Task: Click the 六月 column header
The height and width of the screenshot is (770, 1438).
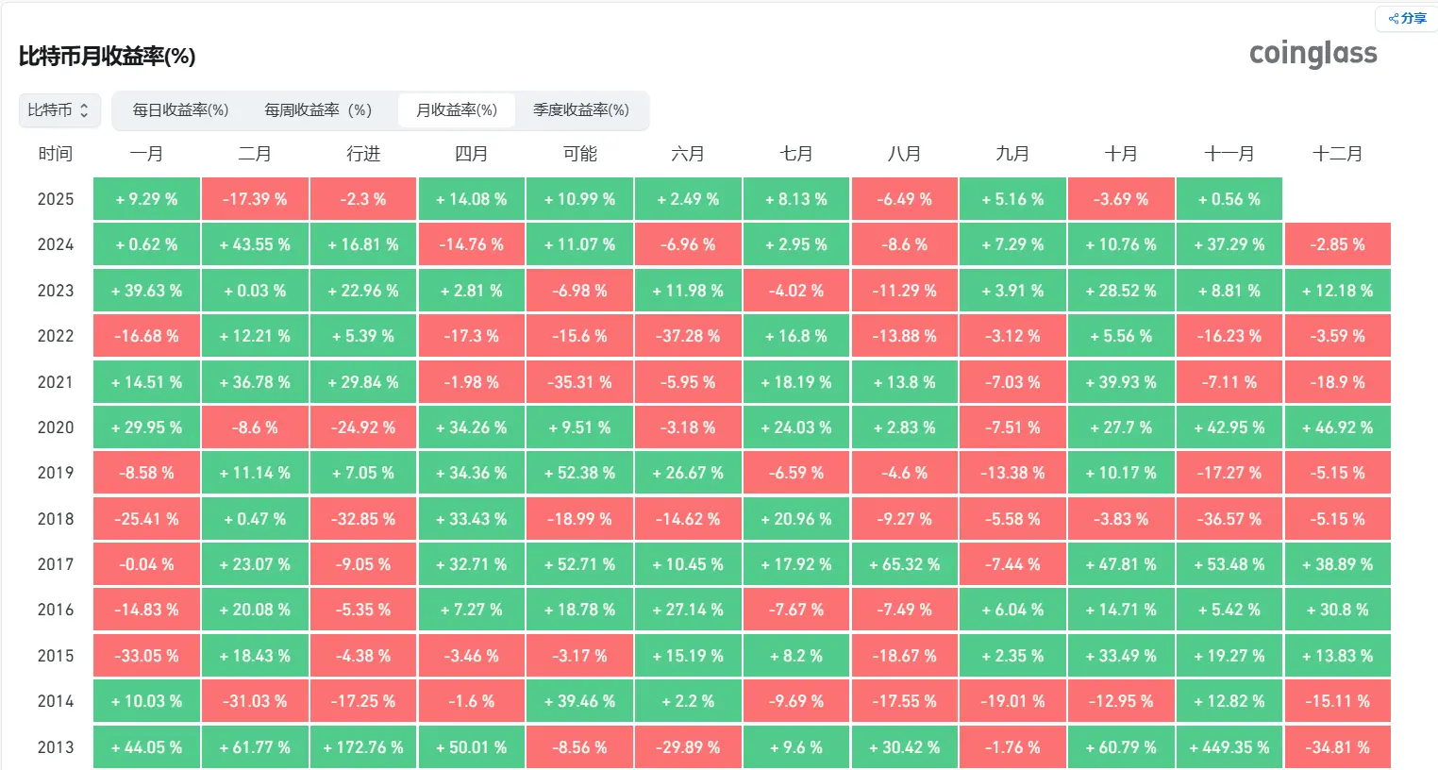Action: [688, 154]
